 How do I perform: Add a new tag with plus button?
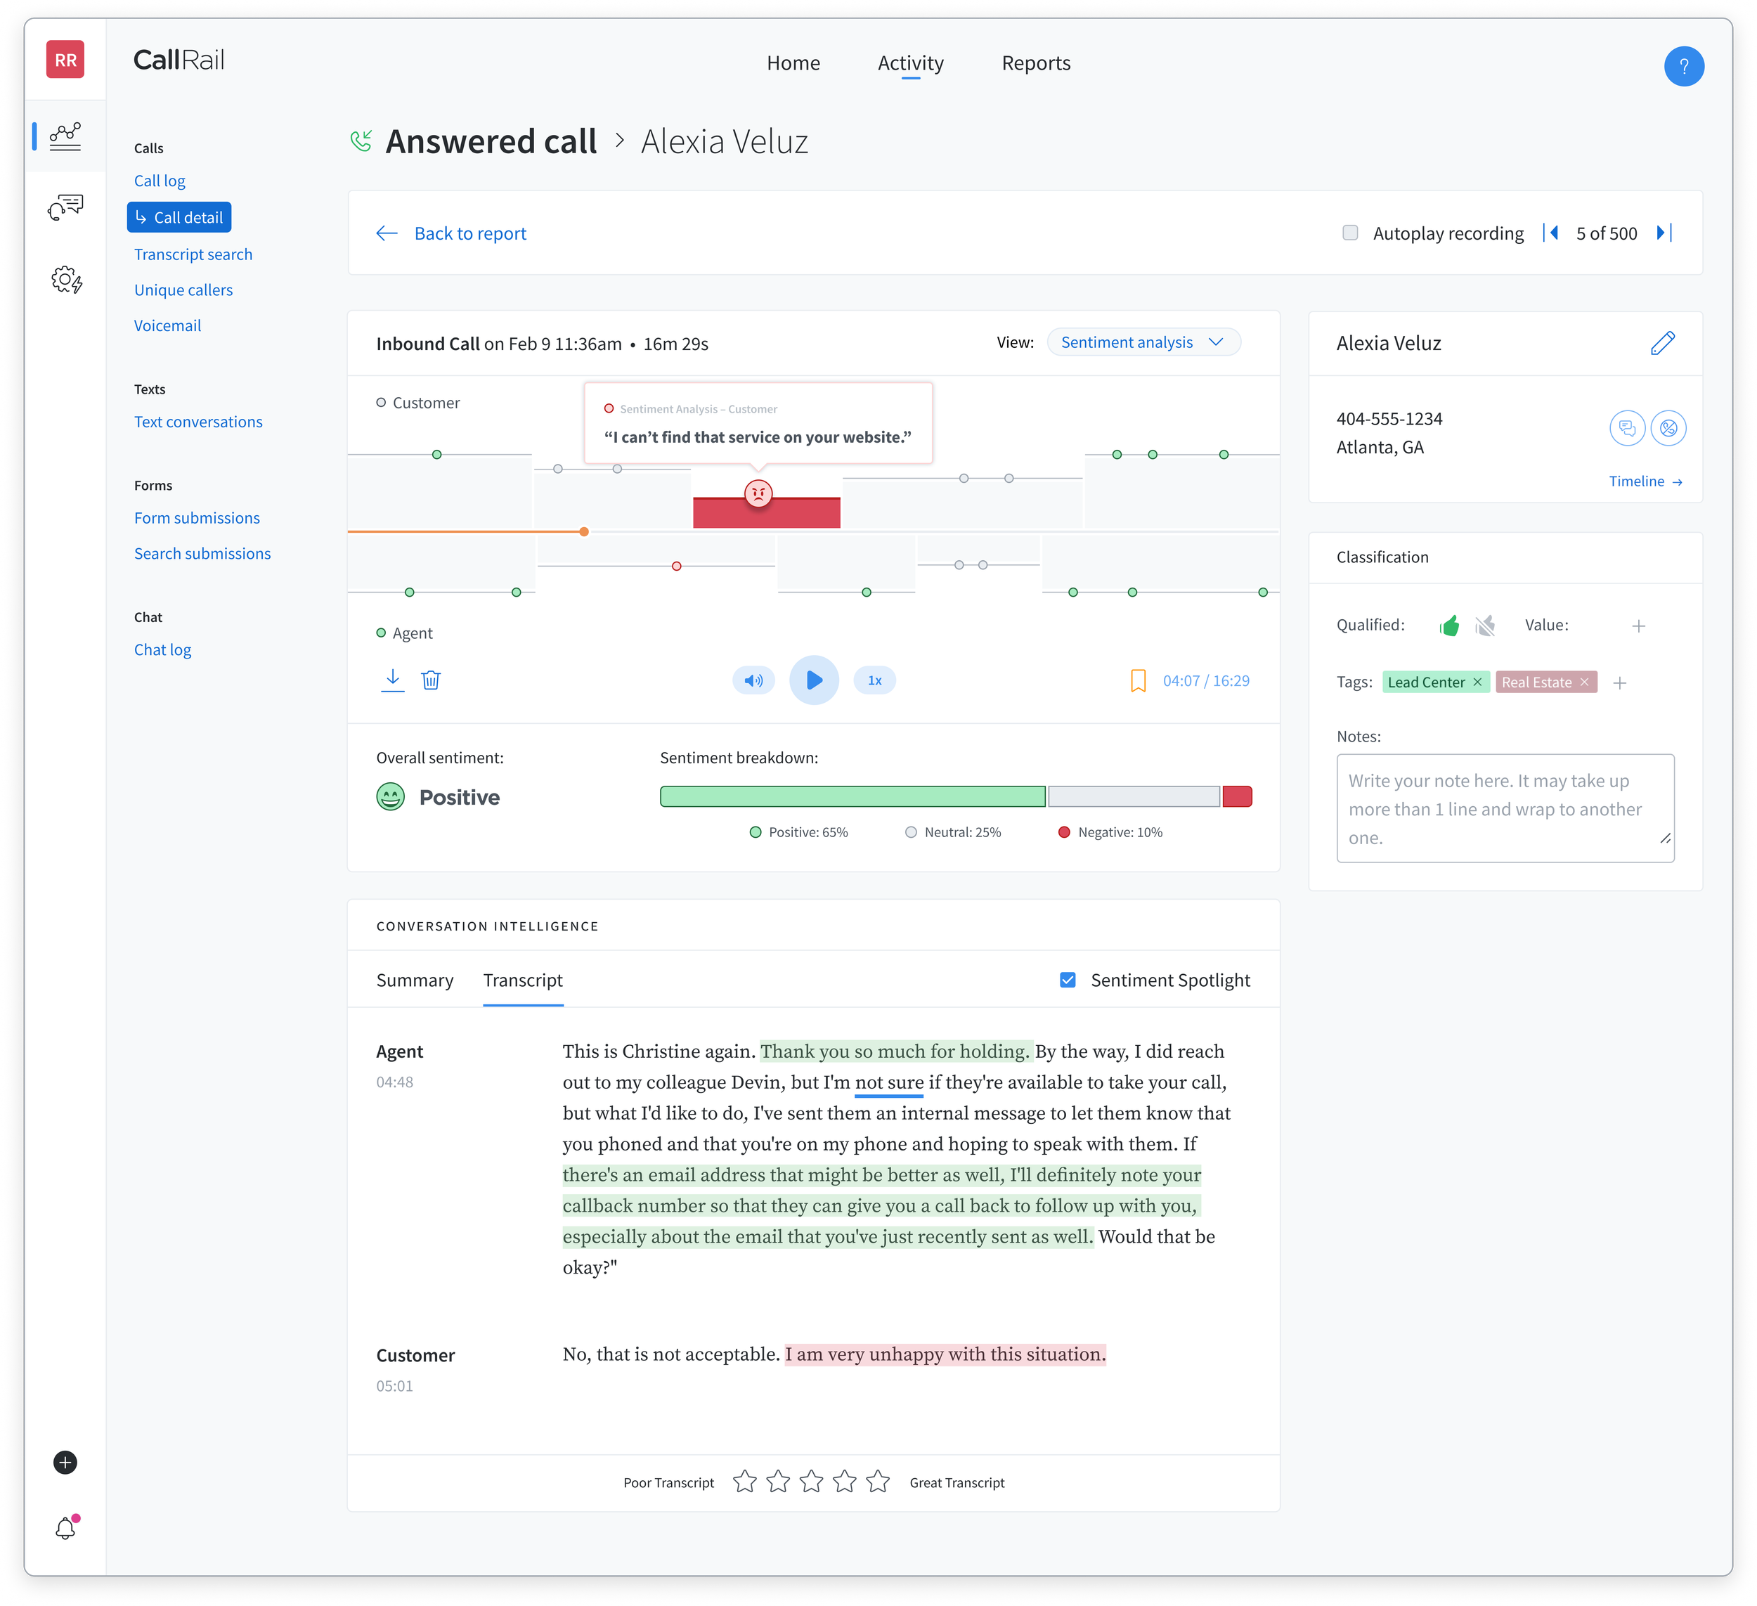(x=1619, y=683)
